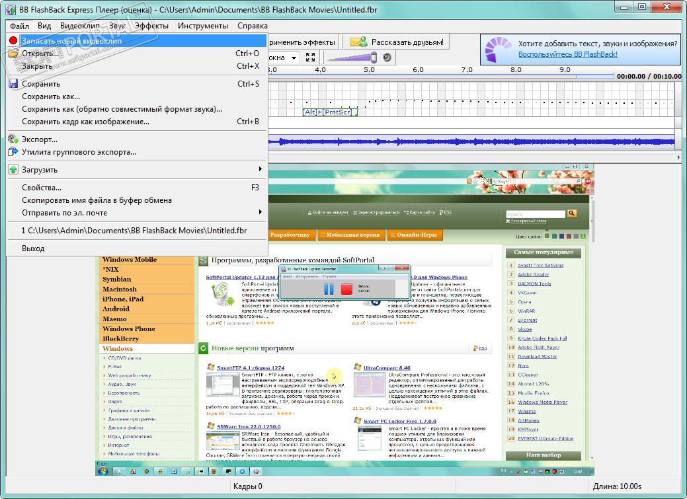Viewport: 687px width, 499px height.
Task: Jump to the 6.0 second ruler mark
Action: pyautogui.click(x=419, y=69)
